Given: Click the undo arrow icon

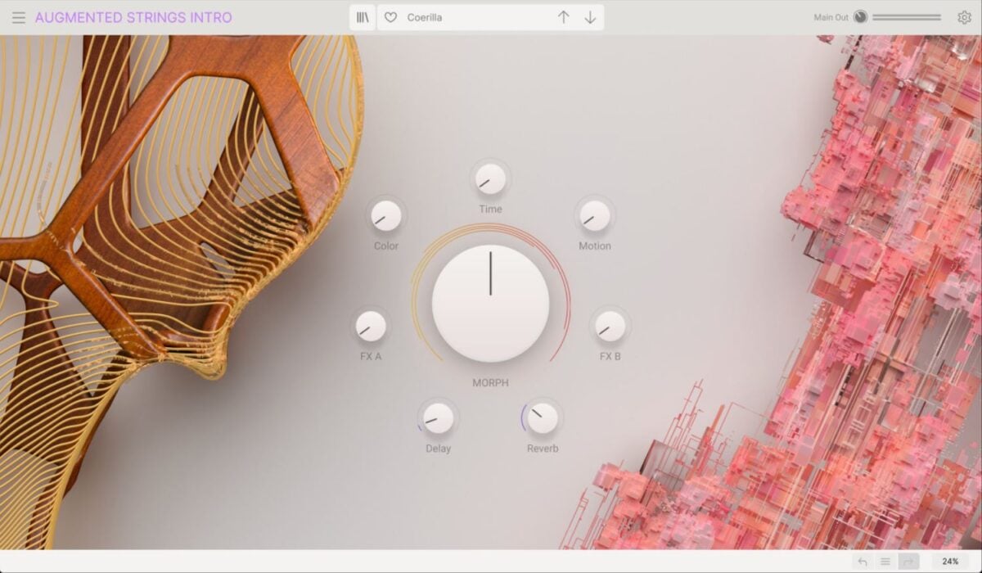Looking at the screenshot, I should [x=863, y=562].
